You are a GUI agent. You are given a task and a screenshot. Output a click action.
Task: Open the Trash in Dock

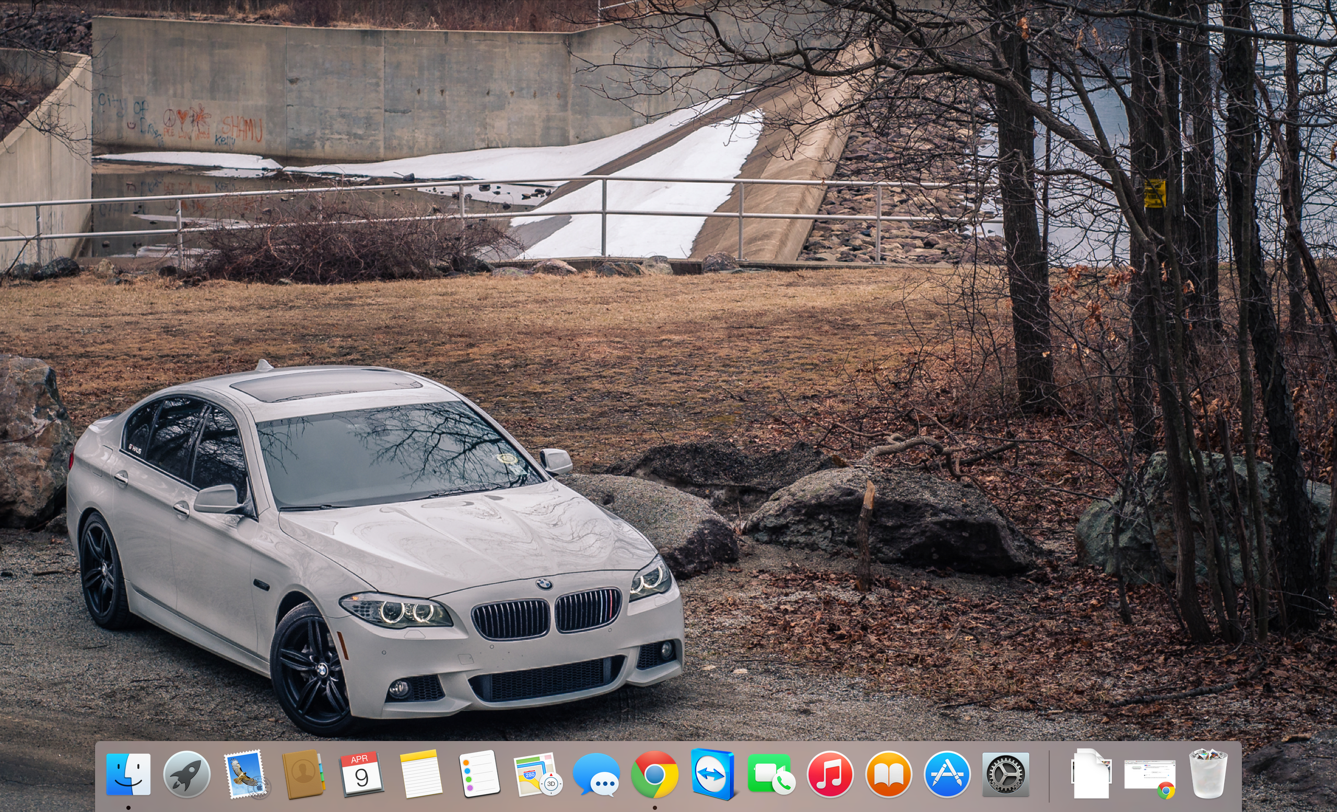[x=1209, y=774]
